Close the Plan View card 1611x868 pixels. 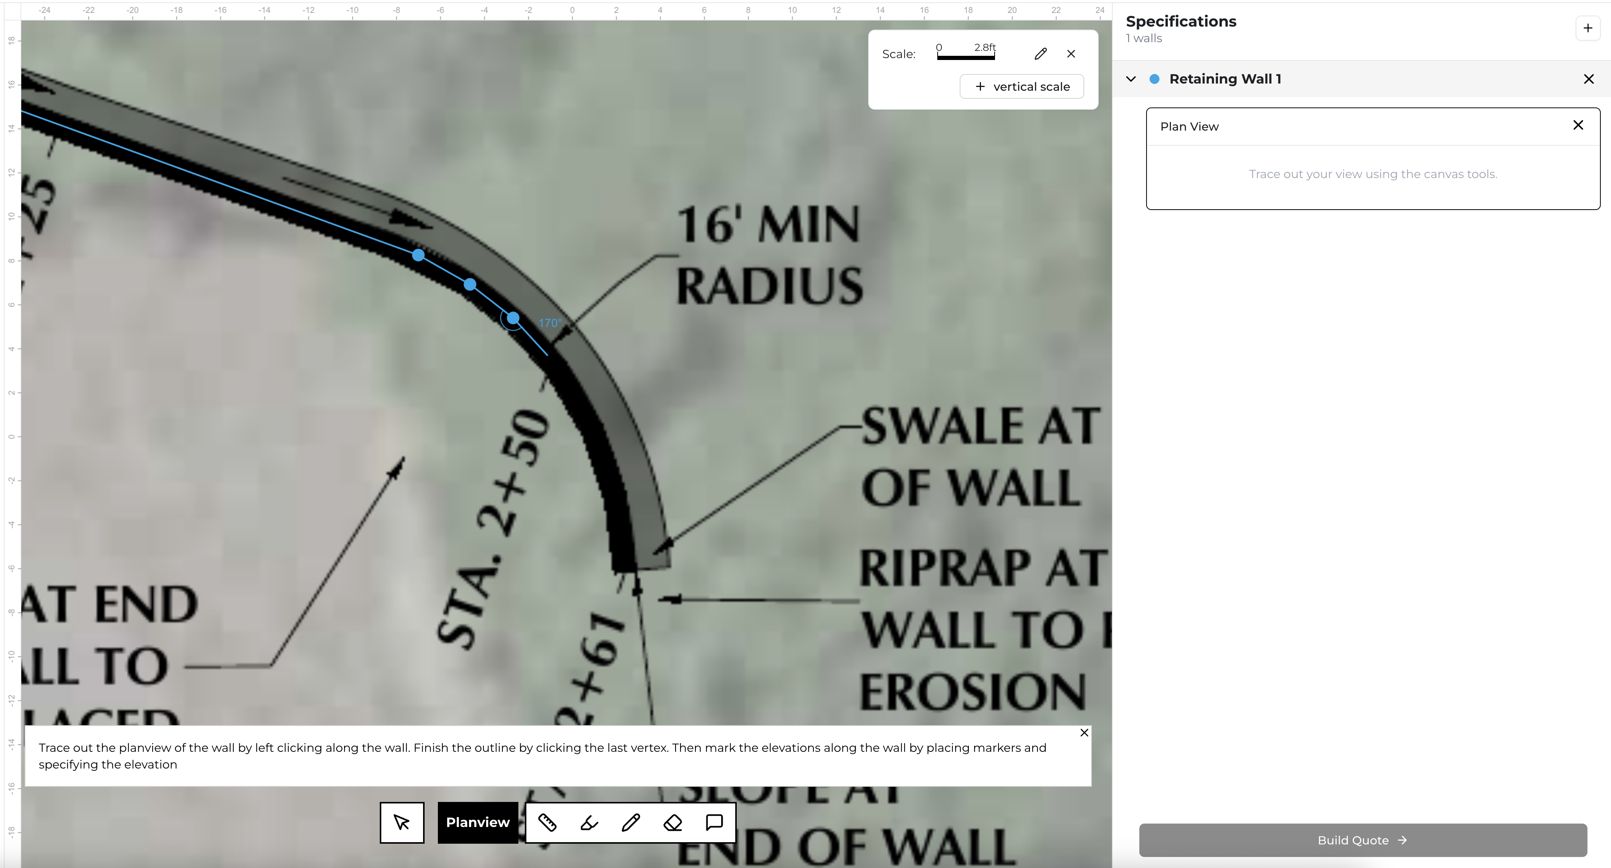[x=1578, y=125]
